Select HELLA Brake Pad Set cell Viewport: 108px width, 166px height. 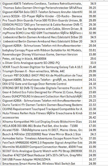(x=42, y=126)
